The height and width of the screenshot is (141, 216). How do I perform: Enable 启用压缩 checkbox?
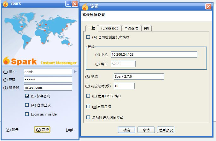pos(88,107)
